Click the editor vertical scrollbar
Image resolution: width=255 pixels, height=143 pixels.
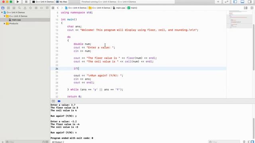click(x=253, y=47)
